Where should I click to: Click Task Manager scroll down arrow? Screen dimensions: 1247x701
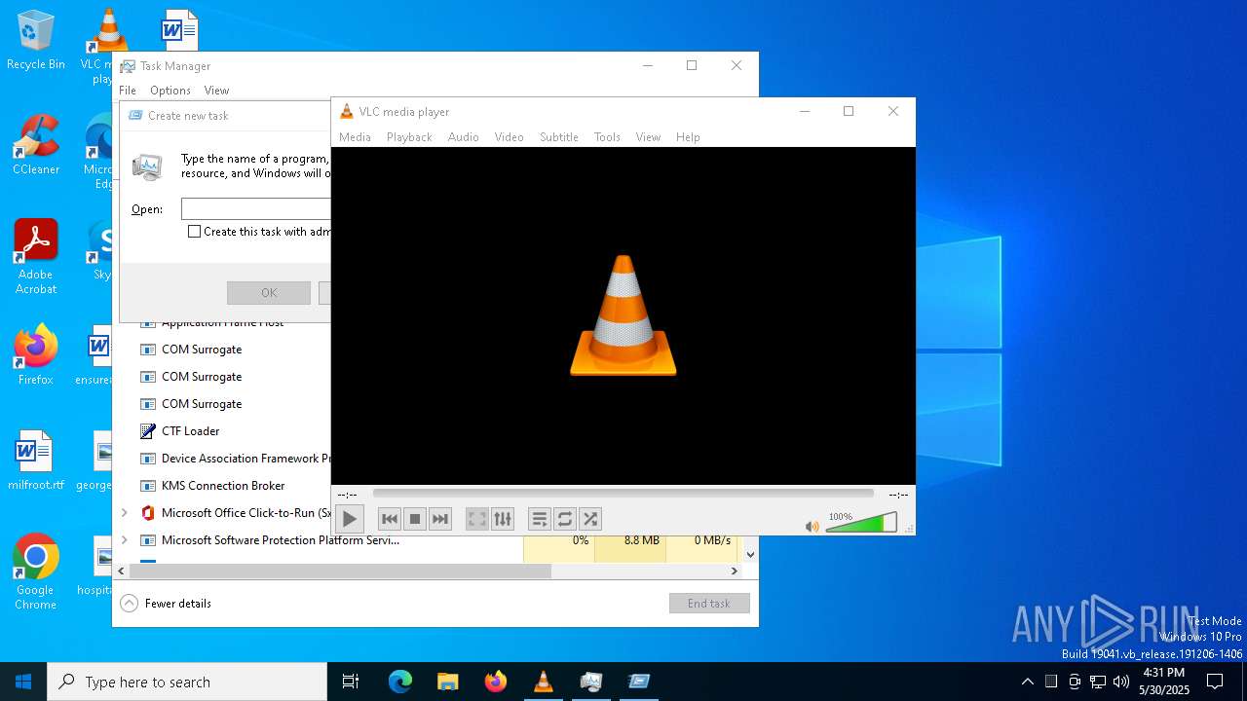pos(750,555)
